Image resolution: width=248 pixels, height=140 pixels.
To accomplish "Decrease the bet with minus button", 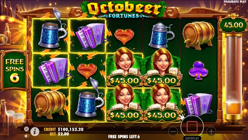I will pyautogui.click(x=173, y=131).
